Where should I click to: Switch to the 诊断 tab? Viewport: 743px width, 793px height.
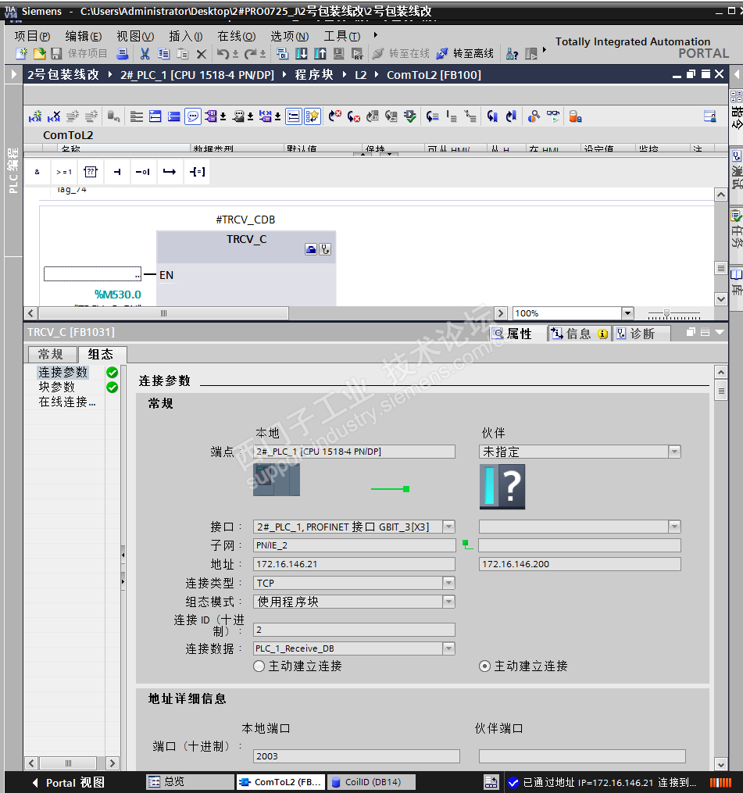[642, 334]
